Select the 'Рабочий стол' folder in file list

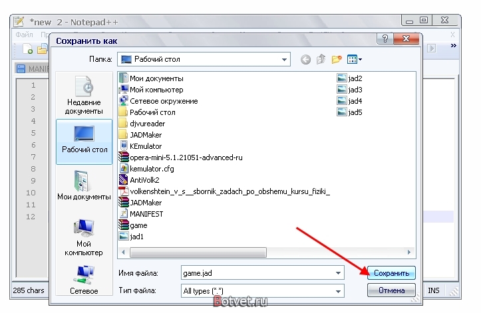coord(147,112)
